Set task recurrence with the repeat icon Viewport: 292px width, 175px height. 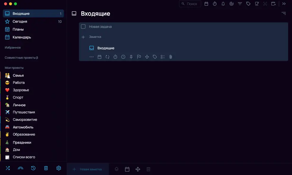tap(107, 57)
